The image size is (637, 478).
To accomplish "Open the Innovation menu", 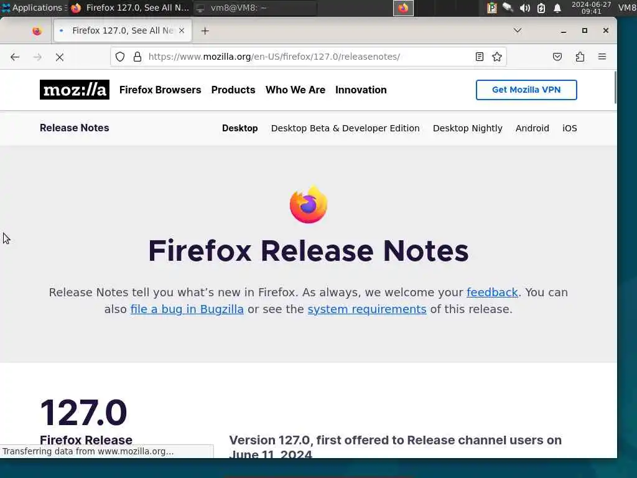I will [361, 90].
